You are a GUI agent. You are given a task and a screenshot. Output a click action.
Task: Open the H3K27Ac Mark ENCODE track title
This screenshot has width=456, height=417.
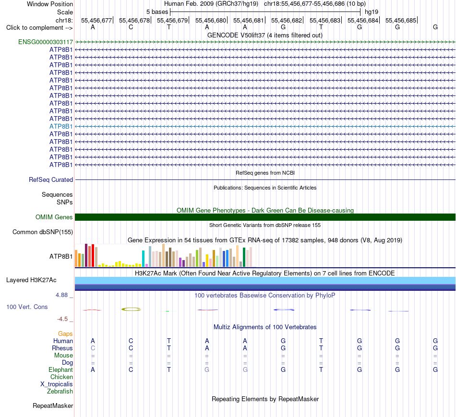coord(265,274)
